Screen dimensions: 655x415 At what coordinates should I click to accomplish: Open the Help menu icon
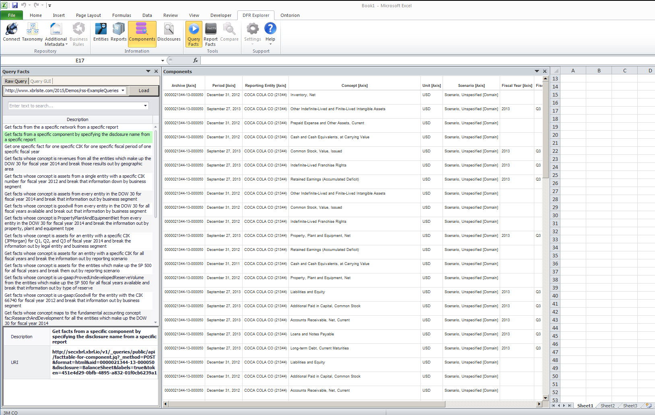[270, 34]
